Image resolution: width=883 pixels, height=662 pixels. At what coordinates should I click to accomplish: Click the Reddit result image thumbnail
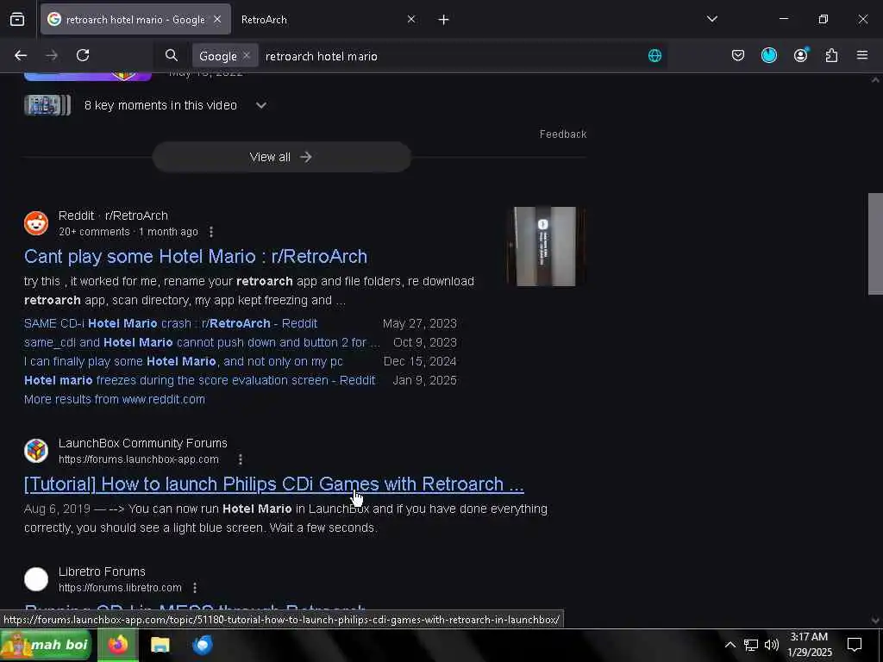pos(546,247)
